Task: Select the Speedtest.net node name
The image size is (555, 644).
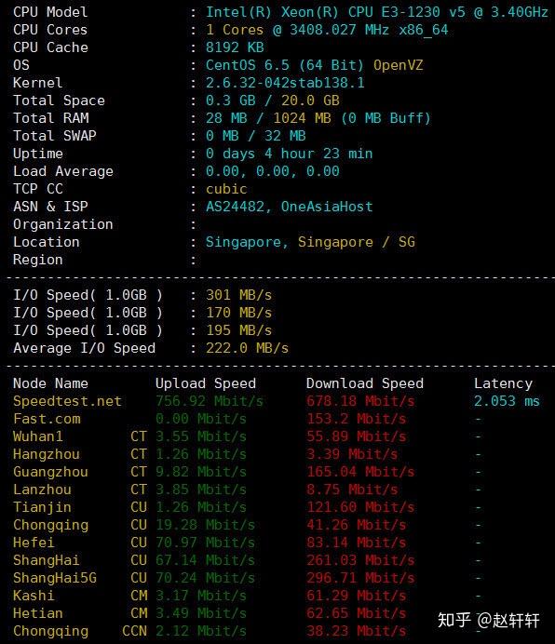Action: [x=67, y=401]
